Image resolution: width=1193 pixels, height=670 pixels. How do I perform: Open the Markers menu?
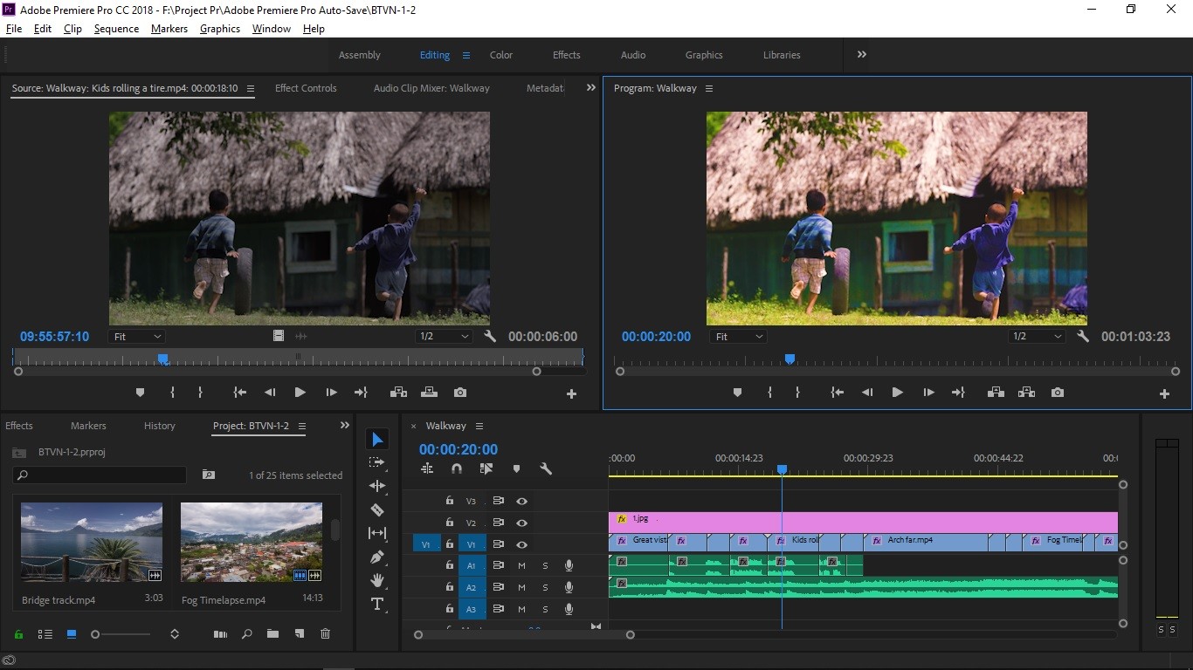pyautogui.click(x=169, y=29)
